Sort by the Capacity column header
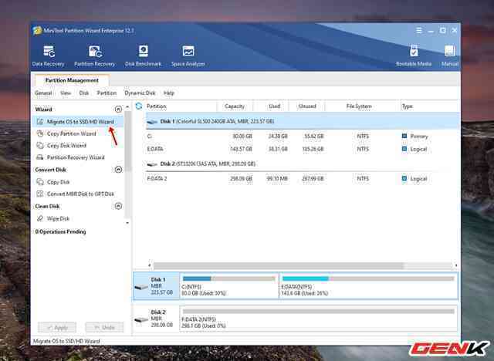494x361 pixels. tap(235, 106)
